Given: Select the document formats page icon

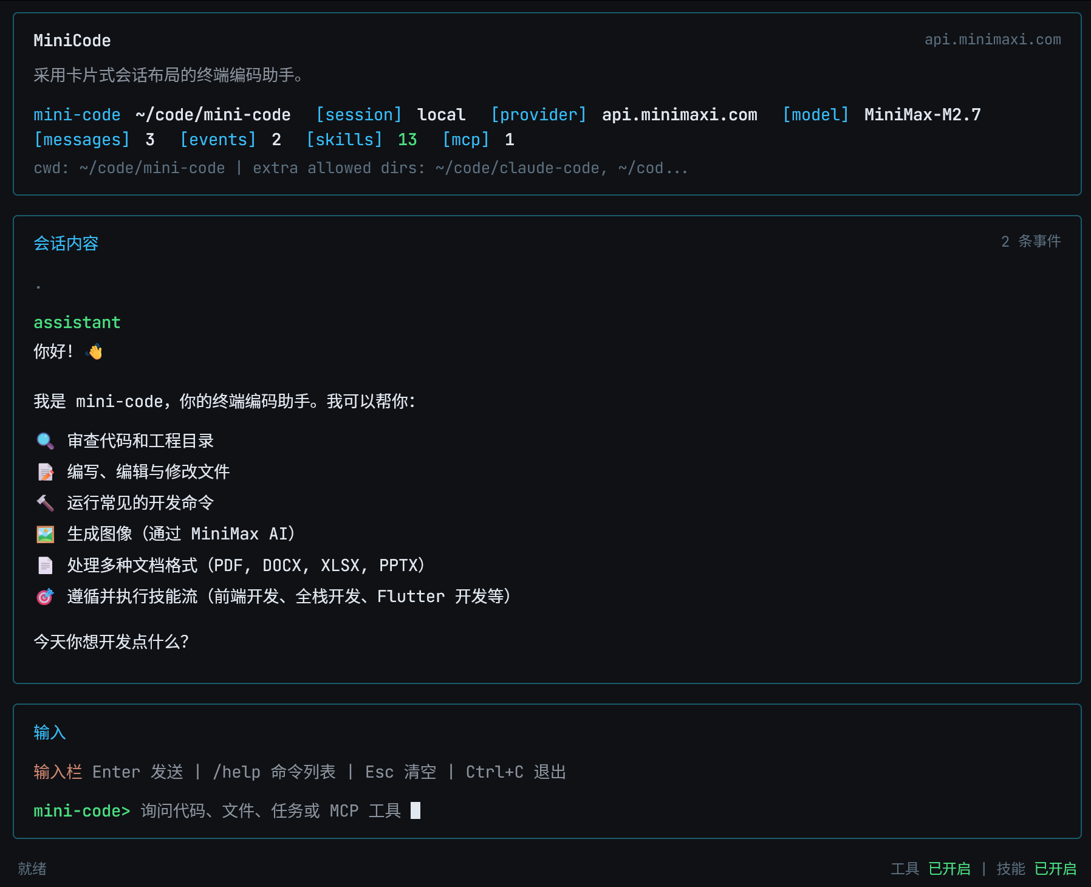Looking at the screenshot, I should (x=45, y=565).
